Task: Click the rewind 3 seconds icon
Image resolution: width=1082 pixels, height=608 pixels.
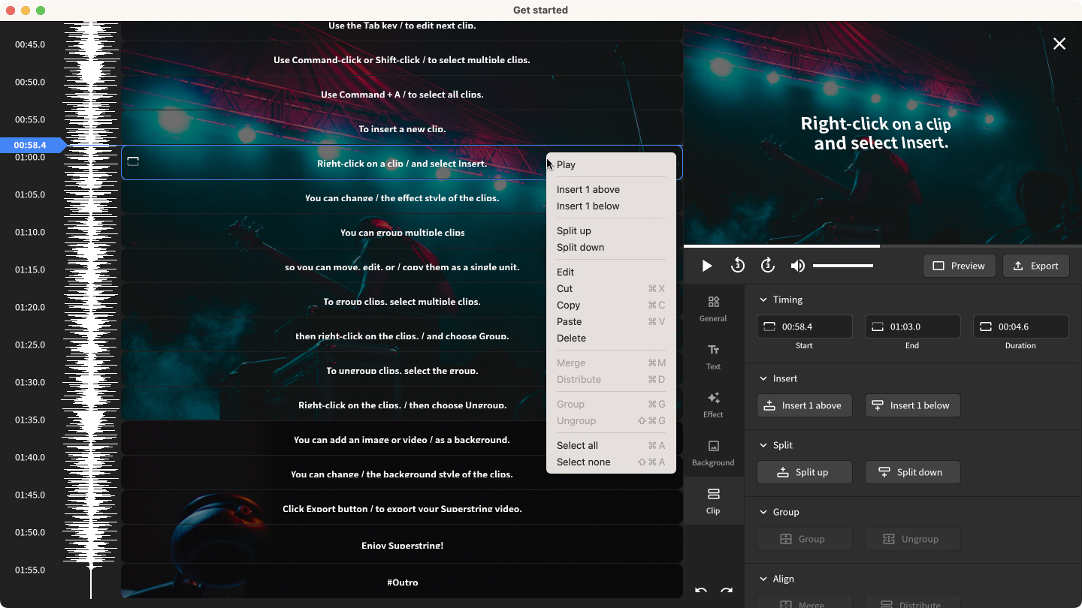Action: pyautogui.click(x=737, y=266)
